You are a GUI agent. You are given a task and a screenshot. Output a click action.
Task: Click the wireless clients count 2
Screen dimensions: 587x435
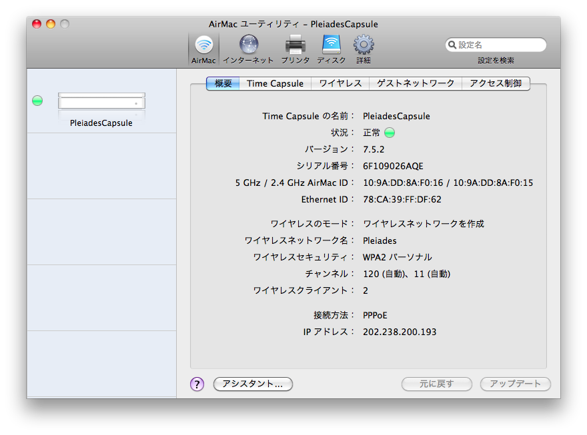click(x=366, y=290)
